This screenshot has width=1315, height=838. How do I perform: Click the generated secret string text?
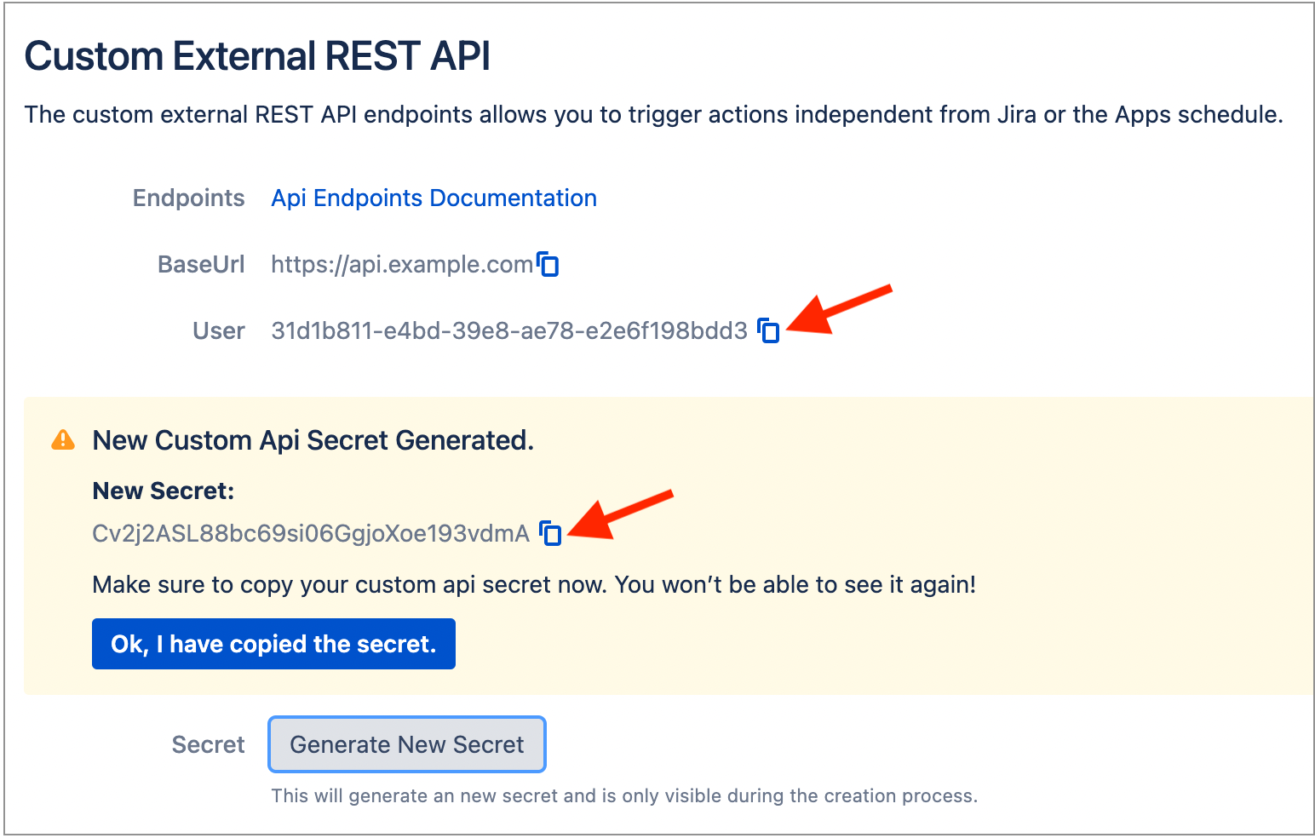point(310,533)
